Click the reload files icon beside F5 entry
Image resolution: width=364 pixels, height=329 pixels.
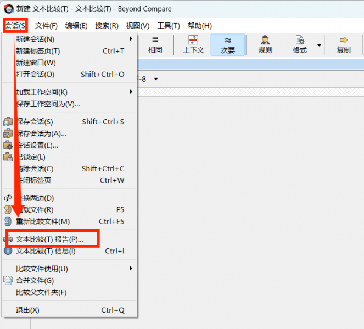[x=8, y=209]
